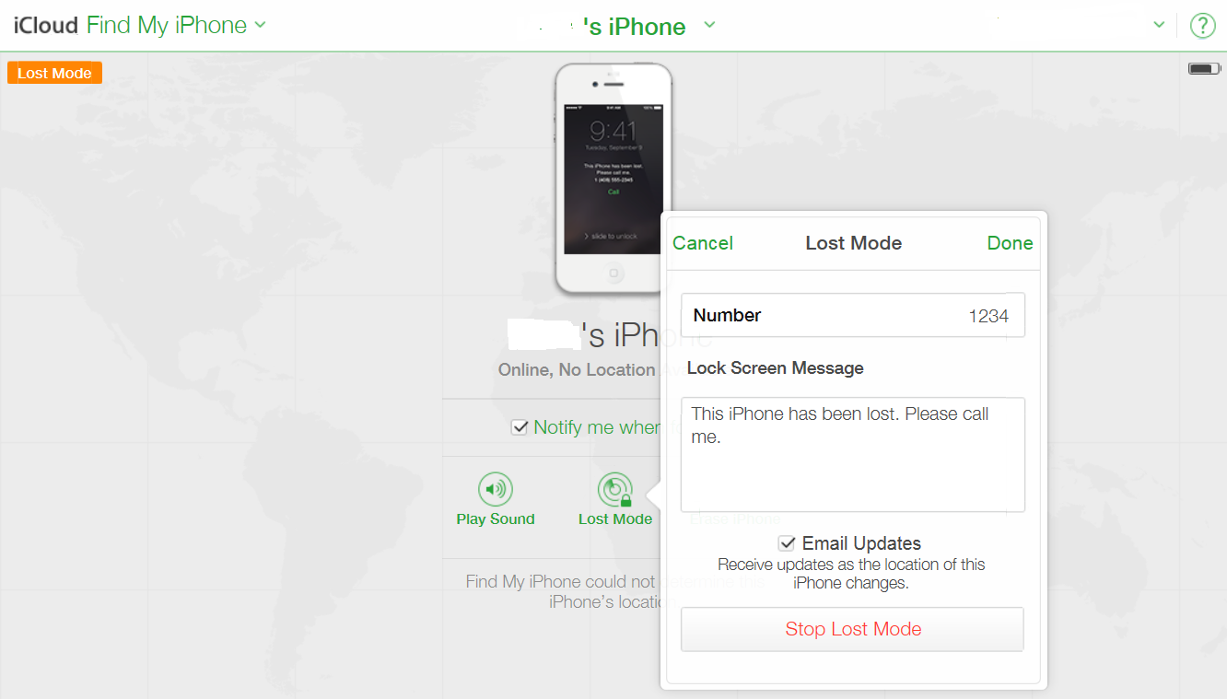The image size is (1227, 699).
Task: Toggle the Email Updates checkbox
Action: (x=787, y=543)
